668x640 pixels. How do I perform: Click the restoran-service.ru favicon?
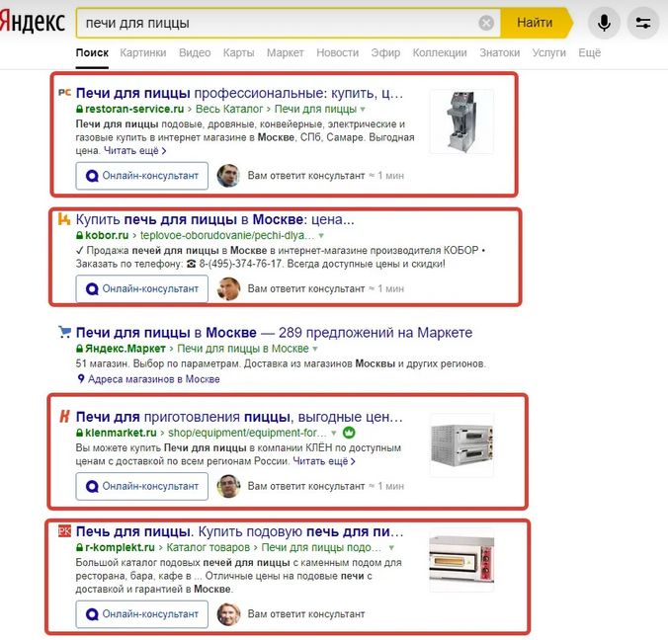click(64, 92)
